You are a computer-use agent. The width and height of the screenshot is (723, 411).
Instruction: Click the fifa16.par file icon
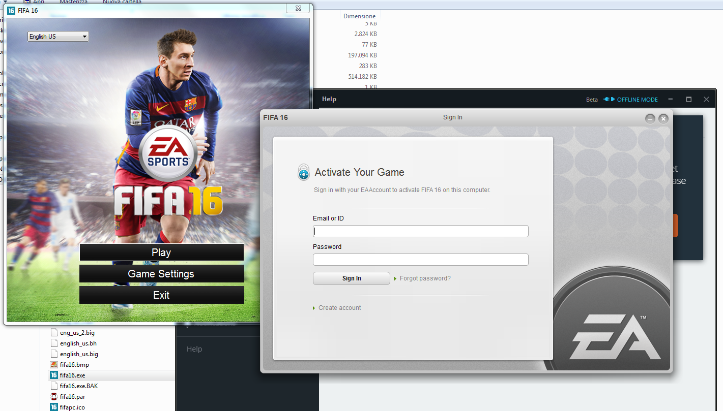point(54,397)
